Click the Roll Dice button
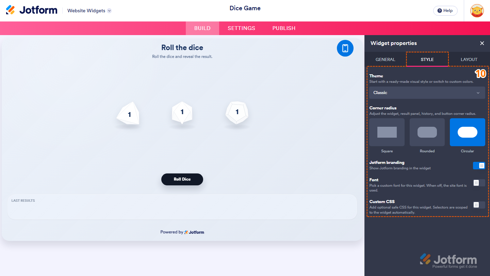 [x=182, y=179]
